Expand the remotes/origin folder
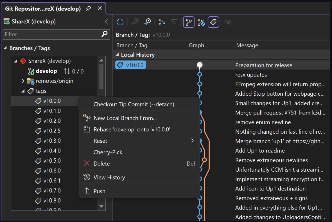Image resolution: width=332 pixels, height=222 pixels. click(x=23, y=81)
